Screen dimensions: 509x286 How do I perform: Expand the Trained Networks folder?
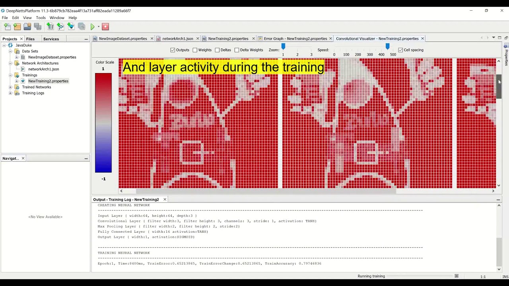coord(10,87)
